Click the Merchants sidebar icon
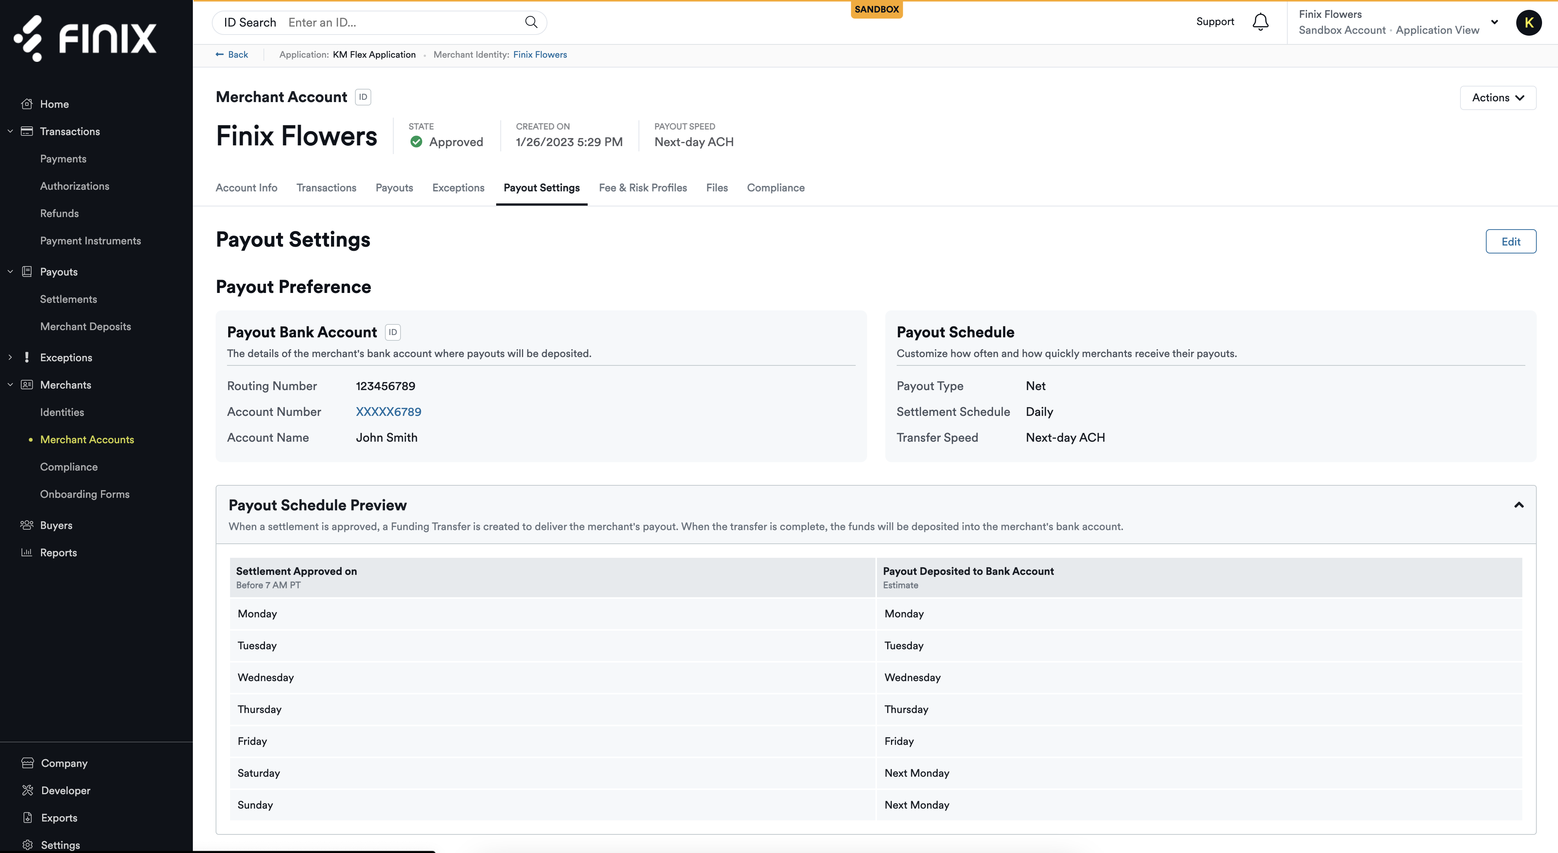 coord(27,384)
